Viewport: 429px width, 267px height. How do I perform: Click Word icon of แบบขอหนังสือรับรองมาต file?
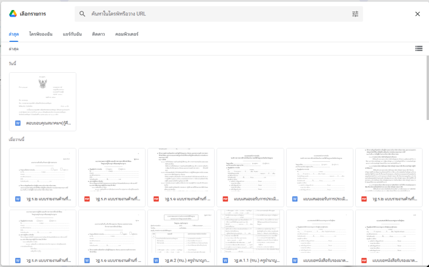pyautogui.click(x=295, y=260)
